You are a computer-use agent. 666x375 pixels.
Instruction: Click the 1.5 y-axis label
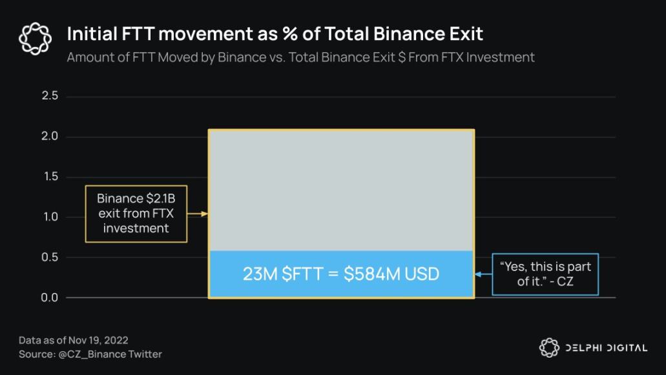(50, 176)
